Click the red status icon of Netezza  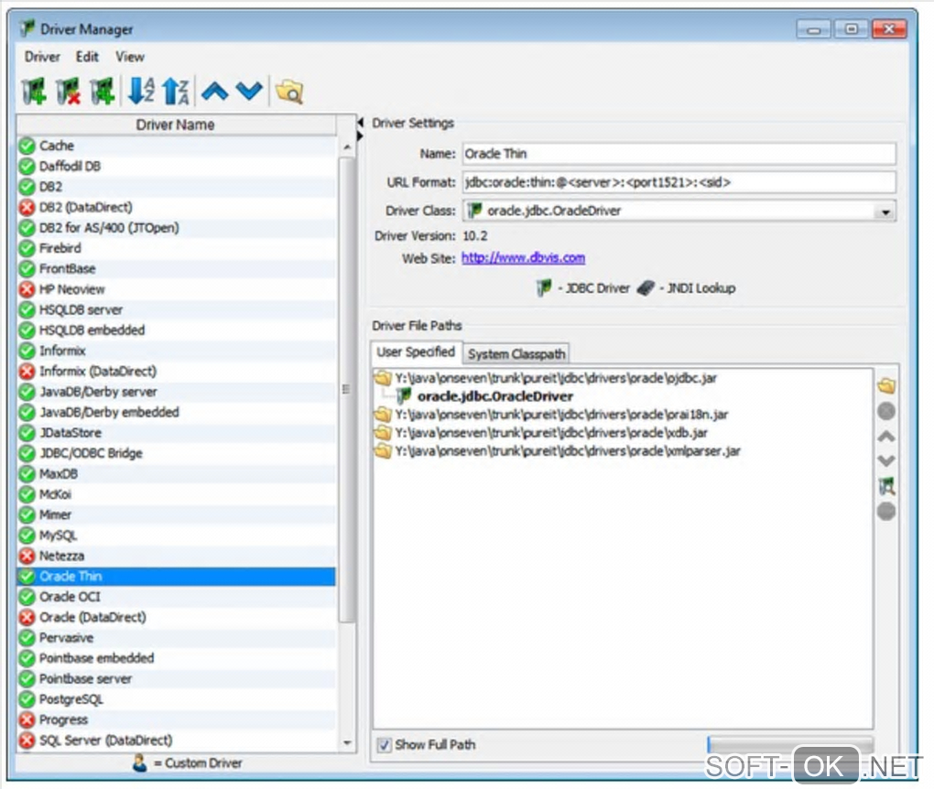tap(27, 557)
